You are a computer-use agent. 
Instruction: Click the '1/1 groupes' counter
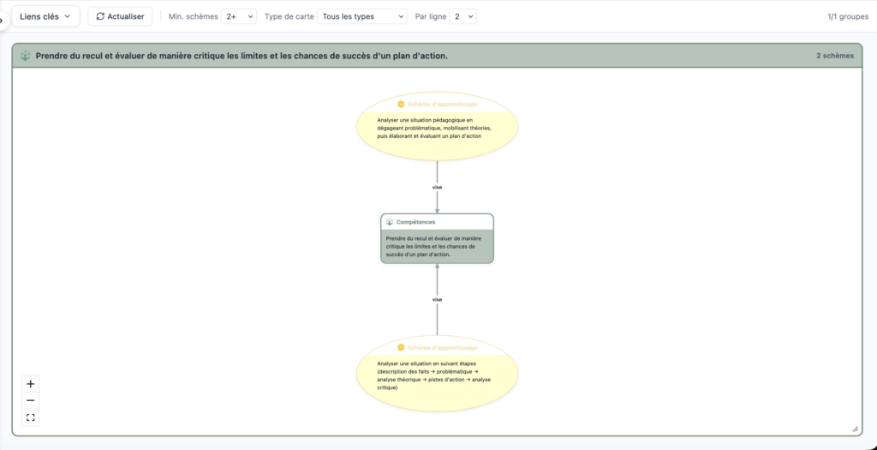click(x=848, y=17)
